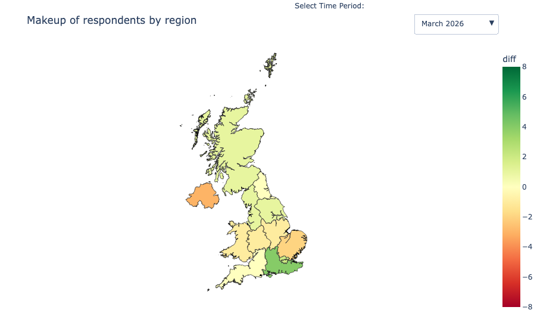Click the 'diff' colorbar title
537x313 pixels.
pyautogui.click(x=509, y=58)
